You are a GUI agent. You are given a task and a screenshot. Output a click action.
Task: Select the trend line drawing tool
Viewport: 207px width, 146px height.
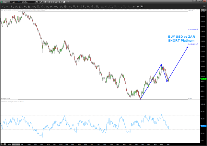(3, 7)
